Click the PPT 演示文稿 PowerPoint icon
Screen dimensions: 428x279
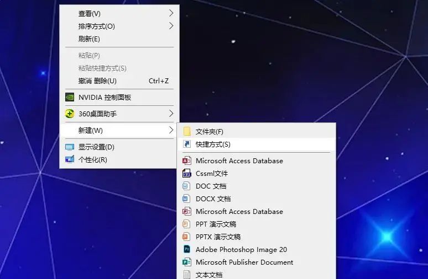(x=186, y=224)
